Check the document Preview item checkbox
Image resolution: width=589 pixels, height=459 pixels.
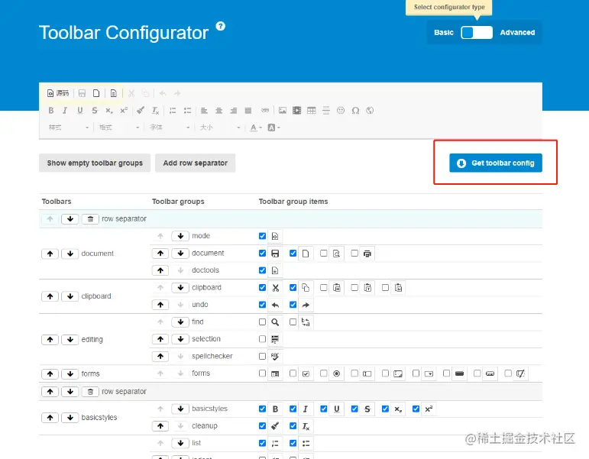click(323, 253)
